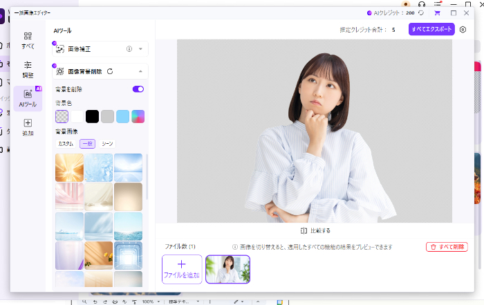Open export settings gear icon
Viewport: 484px width, 305px height.
coord(463,30)
